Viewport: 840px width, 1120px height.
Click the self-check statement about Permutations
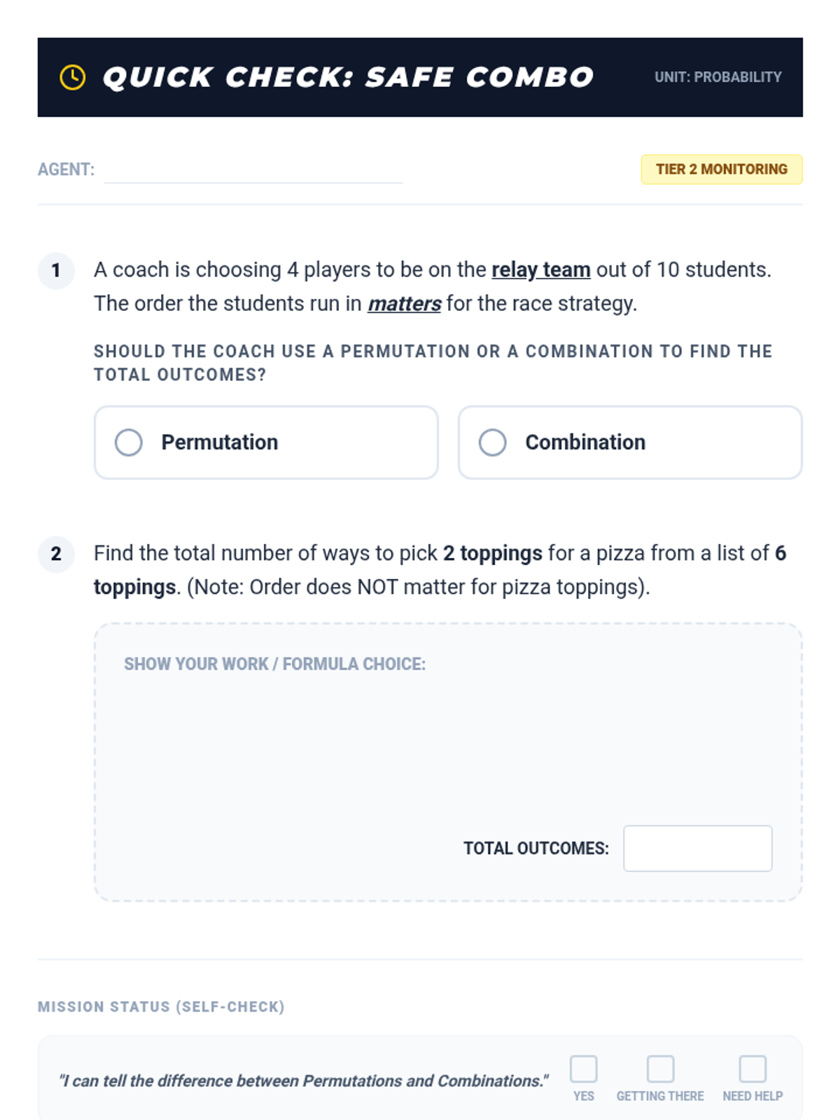(304, 1081)
